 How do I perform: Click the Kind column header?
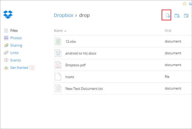tap(168, 31)
